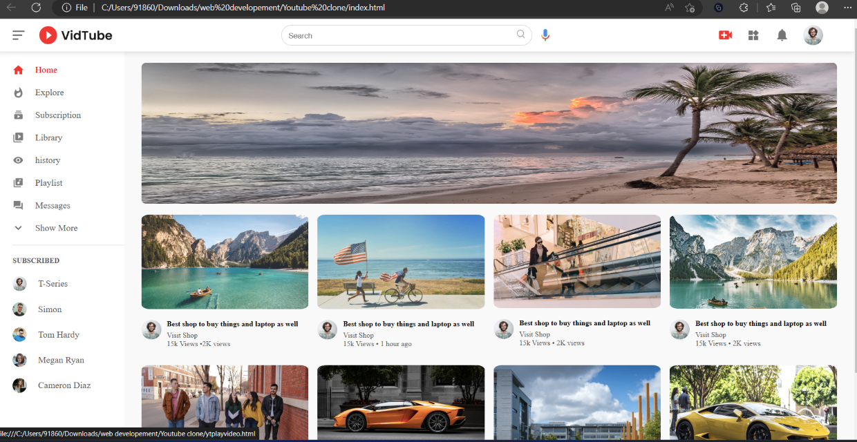Click the VidTube logo
Image resolution: width=857 pixels, height=442 pixels.
pos(75,35)
